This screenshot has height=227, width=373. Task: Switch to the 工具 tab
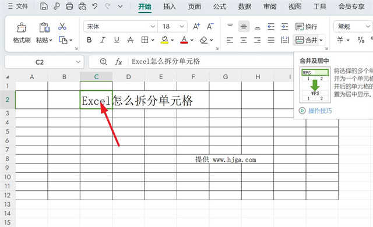coord(320,6)
